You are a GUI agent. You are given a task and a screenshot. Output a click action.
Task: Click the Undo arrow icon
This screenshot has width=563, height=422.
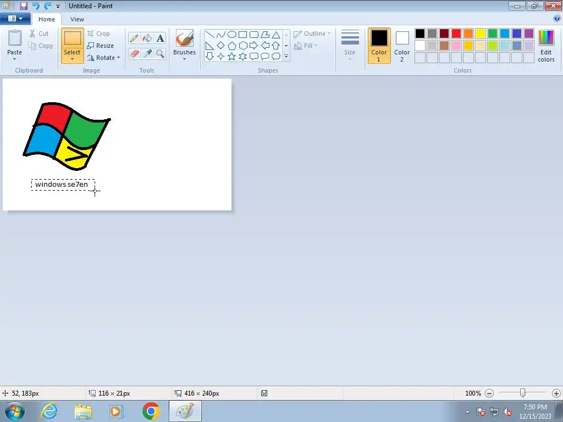click(x=36, y=5)
